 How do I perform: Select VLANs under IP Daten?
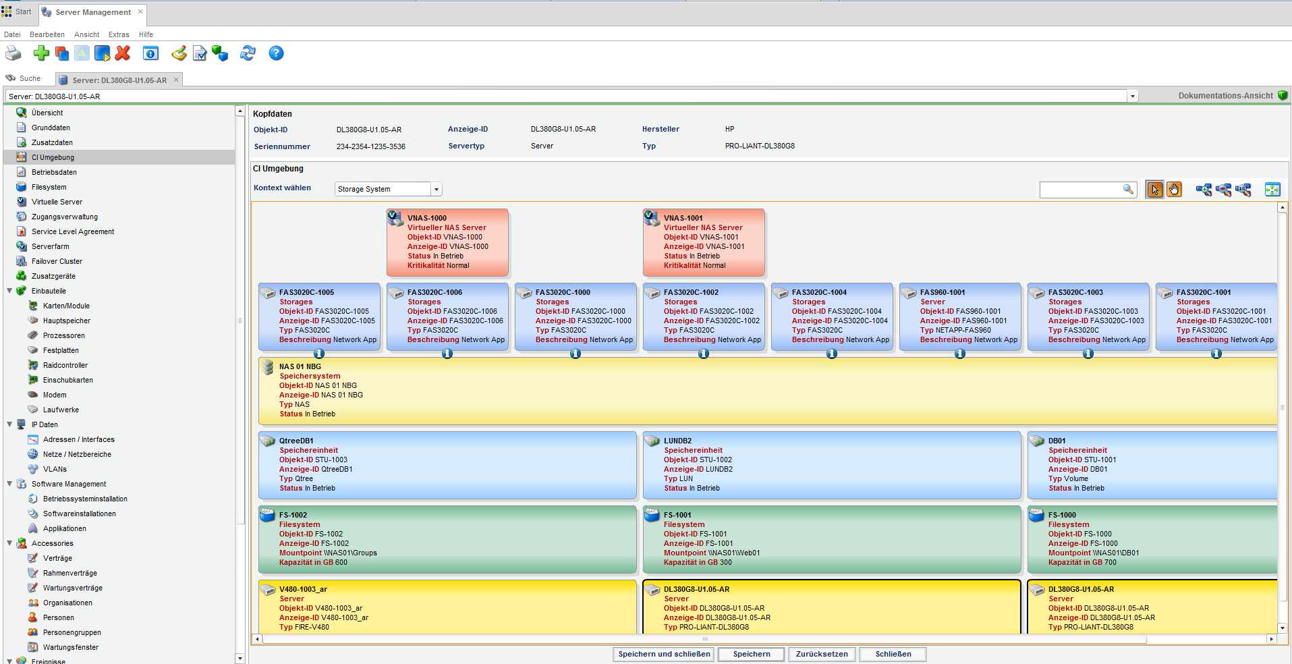coord(55,469)
